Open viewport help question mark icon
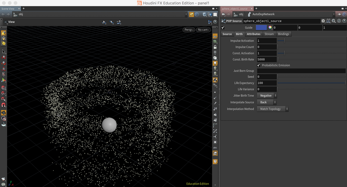The width and height of the screenshot is (347, 187). [x=215, y=22]
